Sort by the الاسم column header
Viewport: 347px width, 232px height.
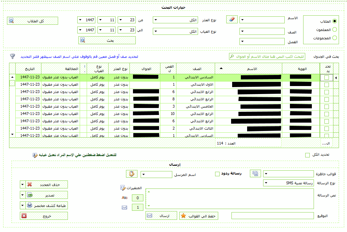249,69
